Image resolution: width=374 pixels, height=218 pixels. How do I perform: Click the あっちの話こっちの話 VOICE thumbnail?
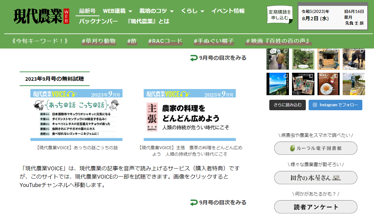76,115
